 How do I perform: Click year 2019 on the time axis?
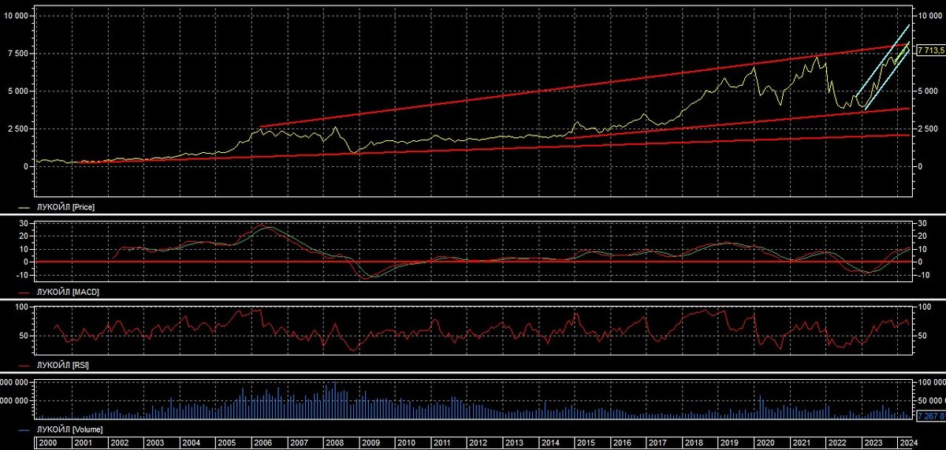(730, 444)
